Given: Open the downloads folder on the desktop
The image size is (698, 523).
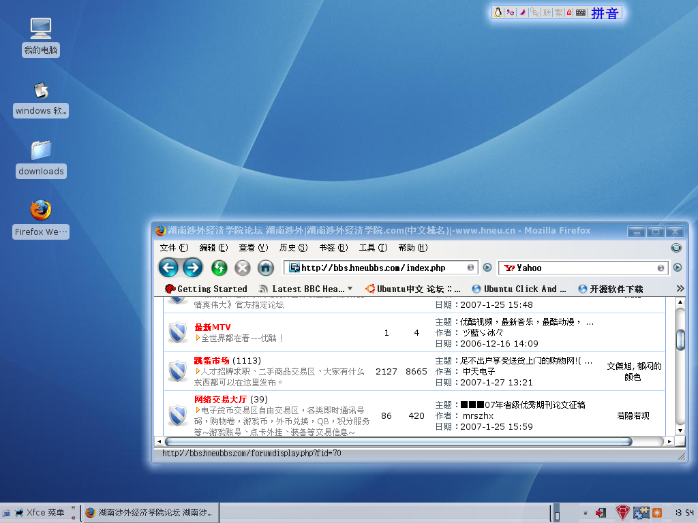Looking at the screenshot, I should click(41, 159).
